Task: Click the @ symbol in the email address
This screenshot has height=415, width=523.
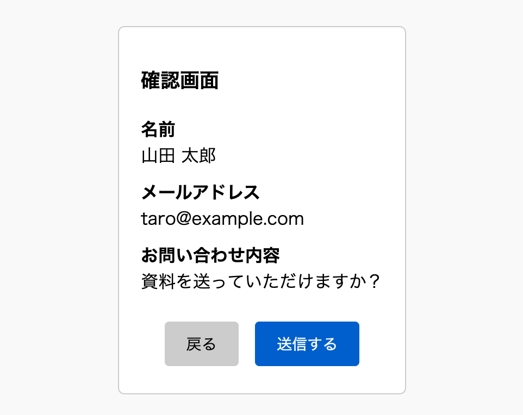Action: 183,219
